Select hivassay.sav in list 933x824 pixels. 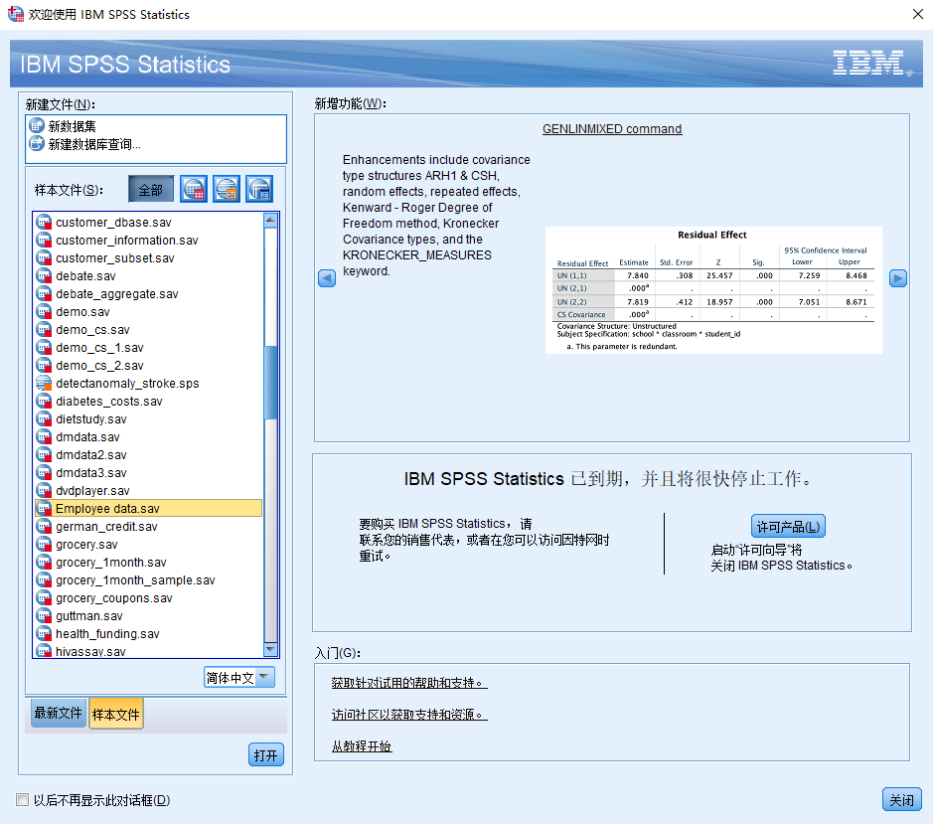(149, 651)
